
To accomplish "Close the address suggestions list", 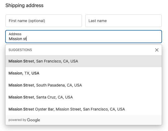I will pos(157,50).
